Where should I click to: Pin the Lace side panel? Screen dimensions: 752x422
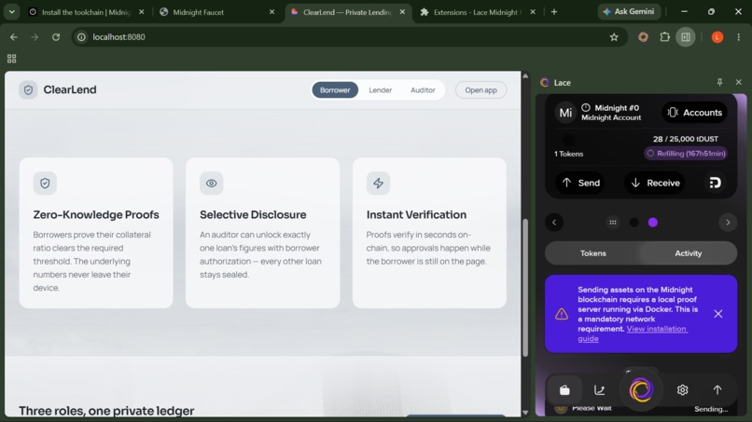click(720, 82)
